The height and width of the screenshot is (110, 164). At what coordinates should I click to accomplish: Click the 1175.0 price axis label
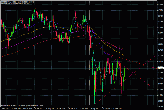[161, 73]
